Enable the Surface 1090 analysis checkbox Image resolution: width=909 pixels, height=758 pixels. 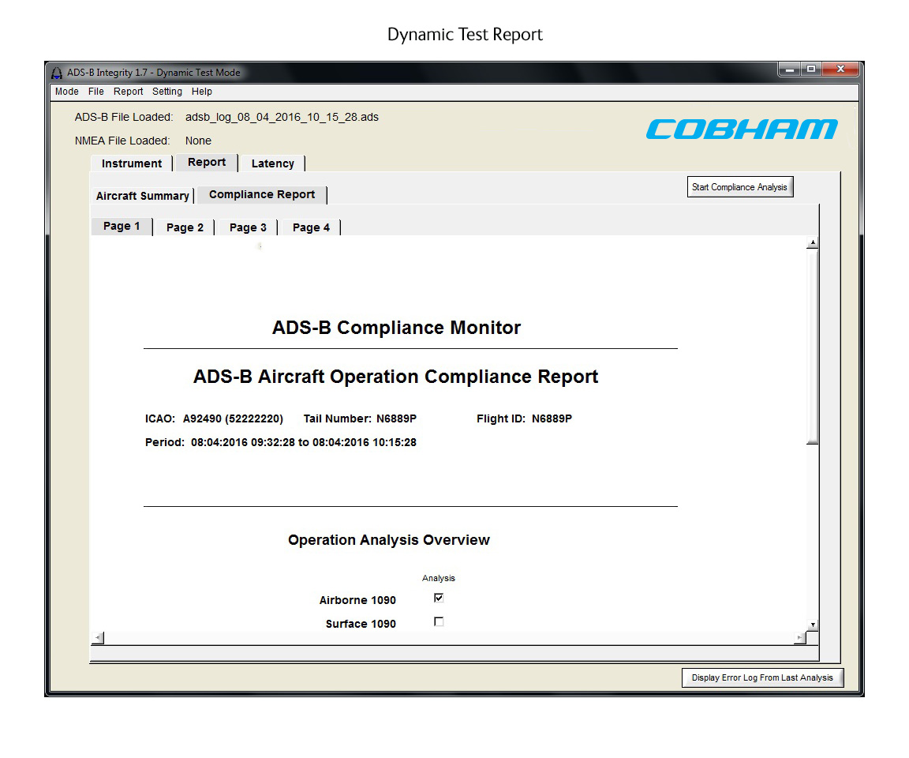point(439,621)
